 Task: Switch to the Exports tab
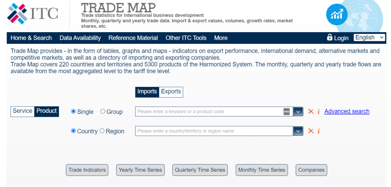(171, 92)
